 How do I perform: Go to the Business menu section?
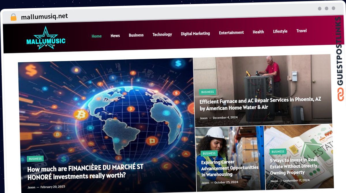tap(136, 35)
